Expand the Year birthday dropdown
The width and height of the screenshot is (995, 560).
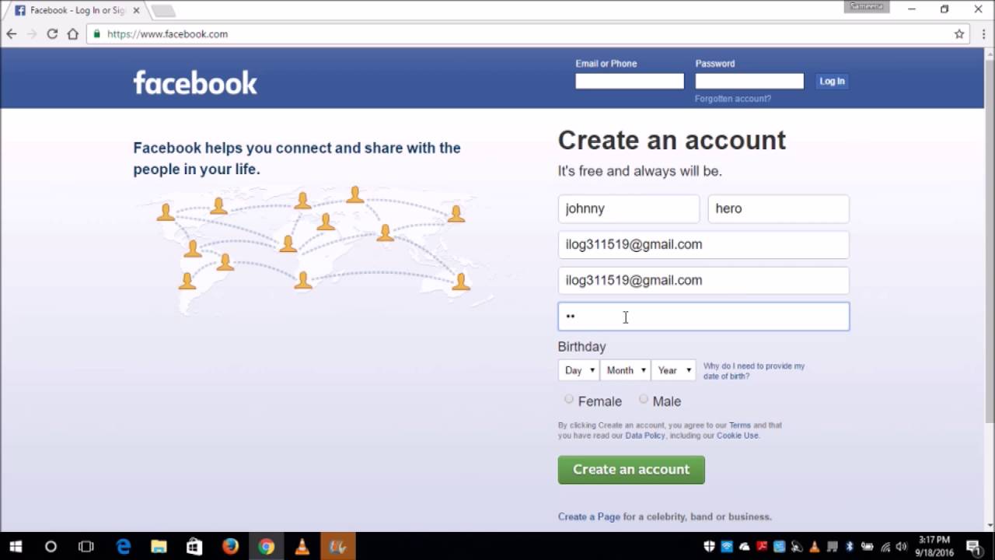(674, 370)
